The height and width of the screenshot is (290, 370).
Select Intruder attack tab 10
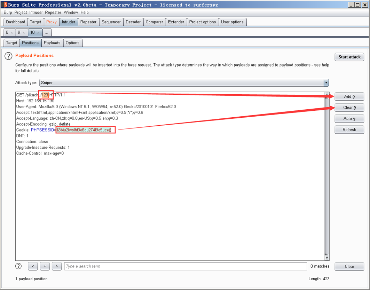pos(33,32)
